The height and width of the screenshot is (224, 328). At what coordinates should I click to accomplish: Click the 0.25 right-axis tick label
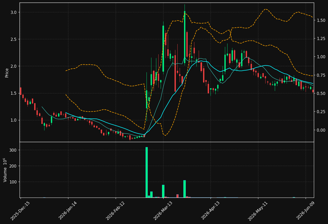pyautogui.click(x=321, y=112)
